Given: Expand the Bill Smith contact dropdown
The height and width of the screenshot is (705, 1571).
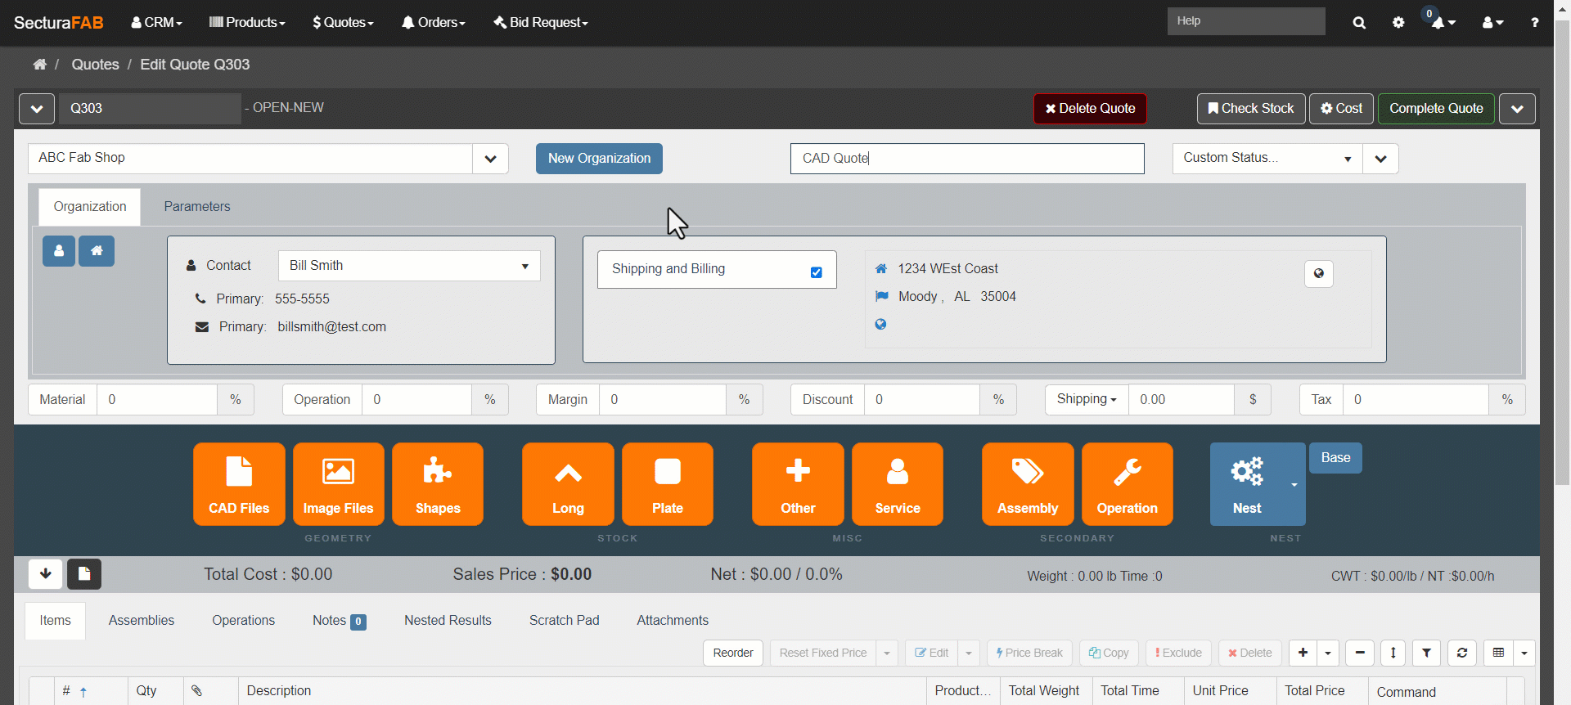Looking at the screenshot, I should 524,266.
